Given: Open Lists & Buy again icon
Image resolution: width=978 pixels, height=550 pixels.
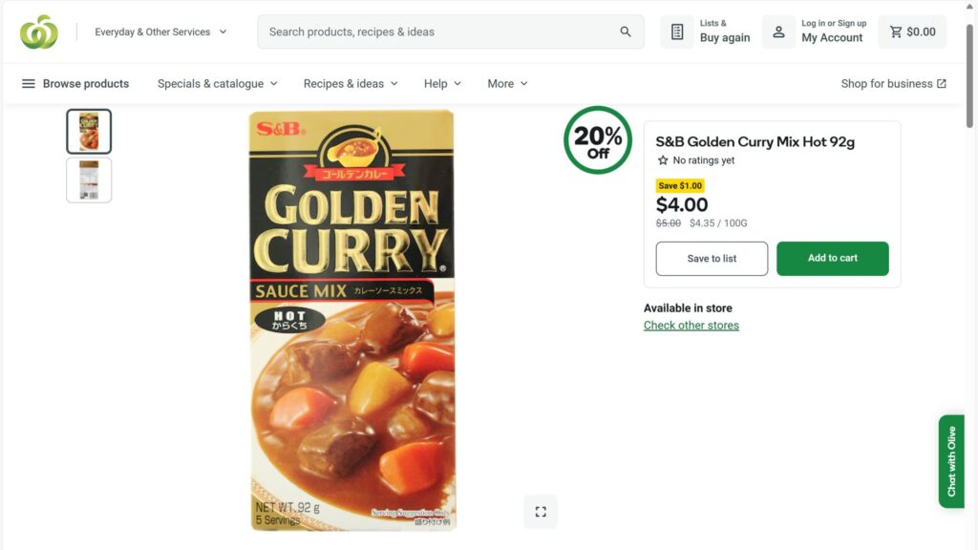Looking at the screenshot, I should tap(677, 32).
